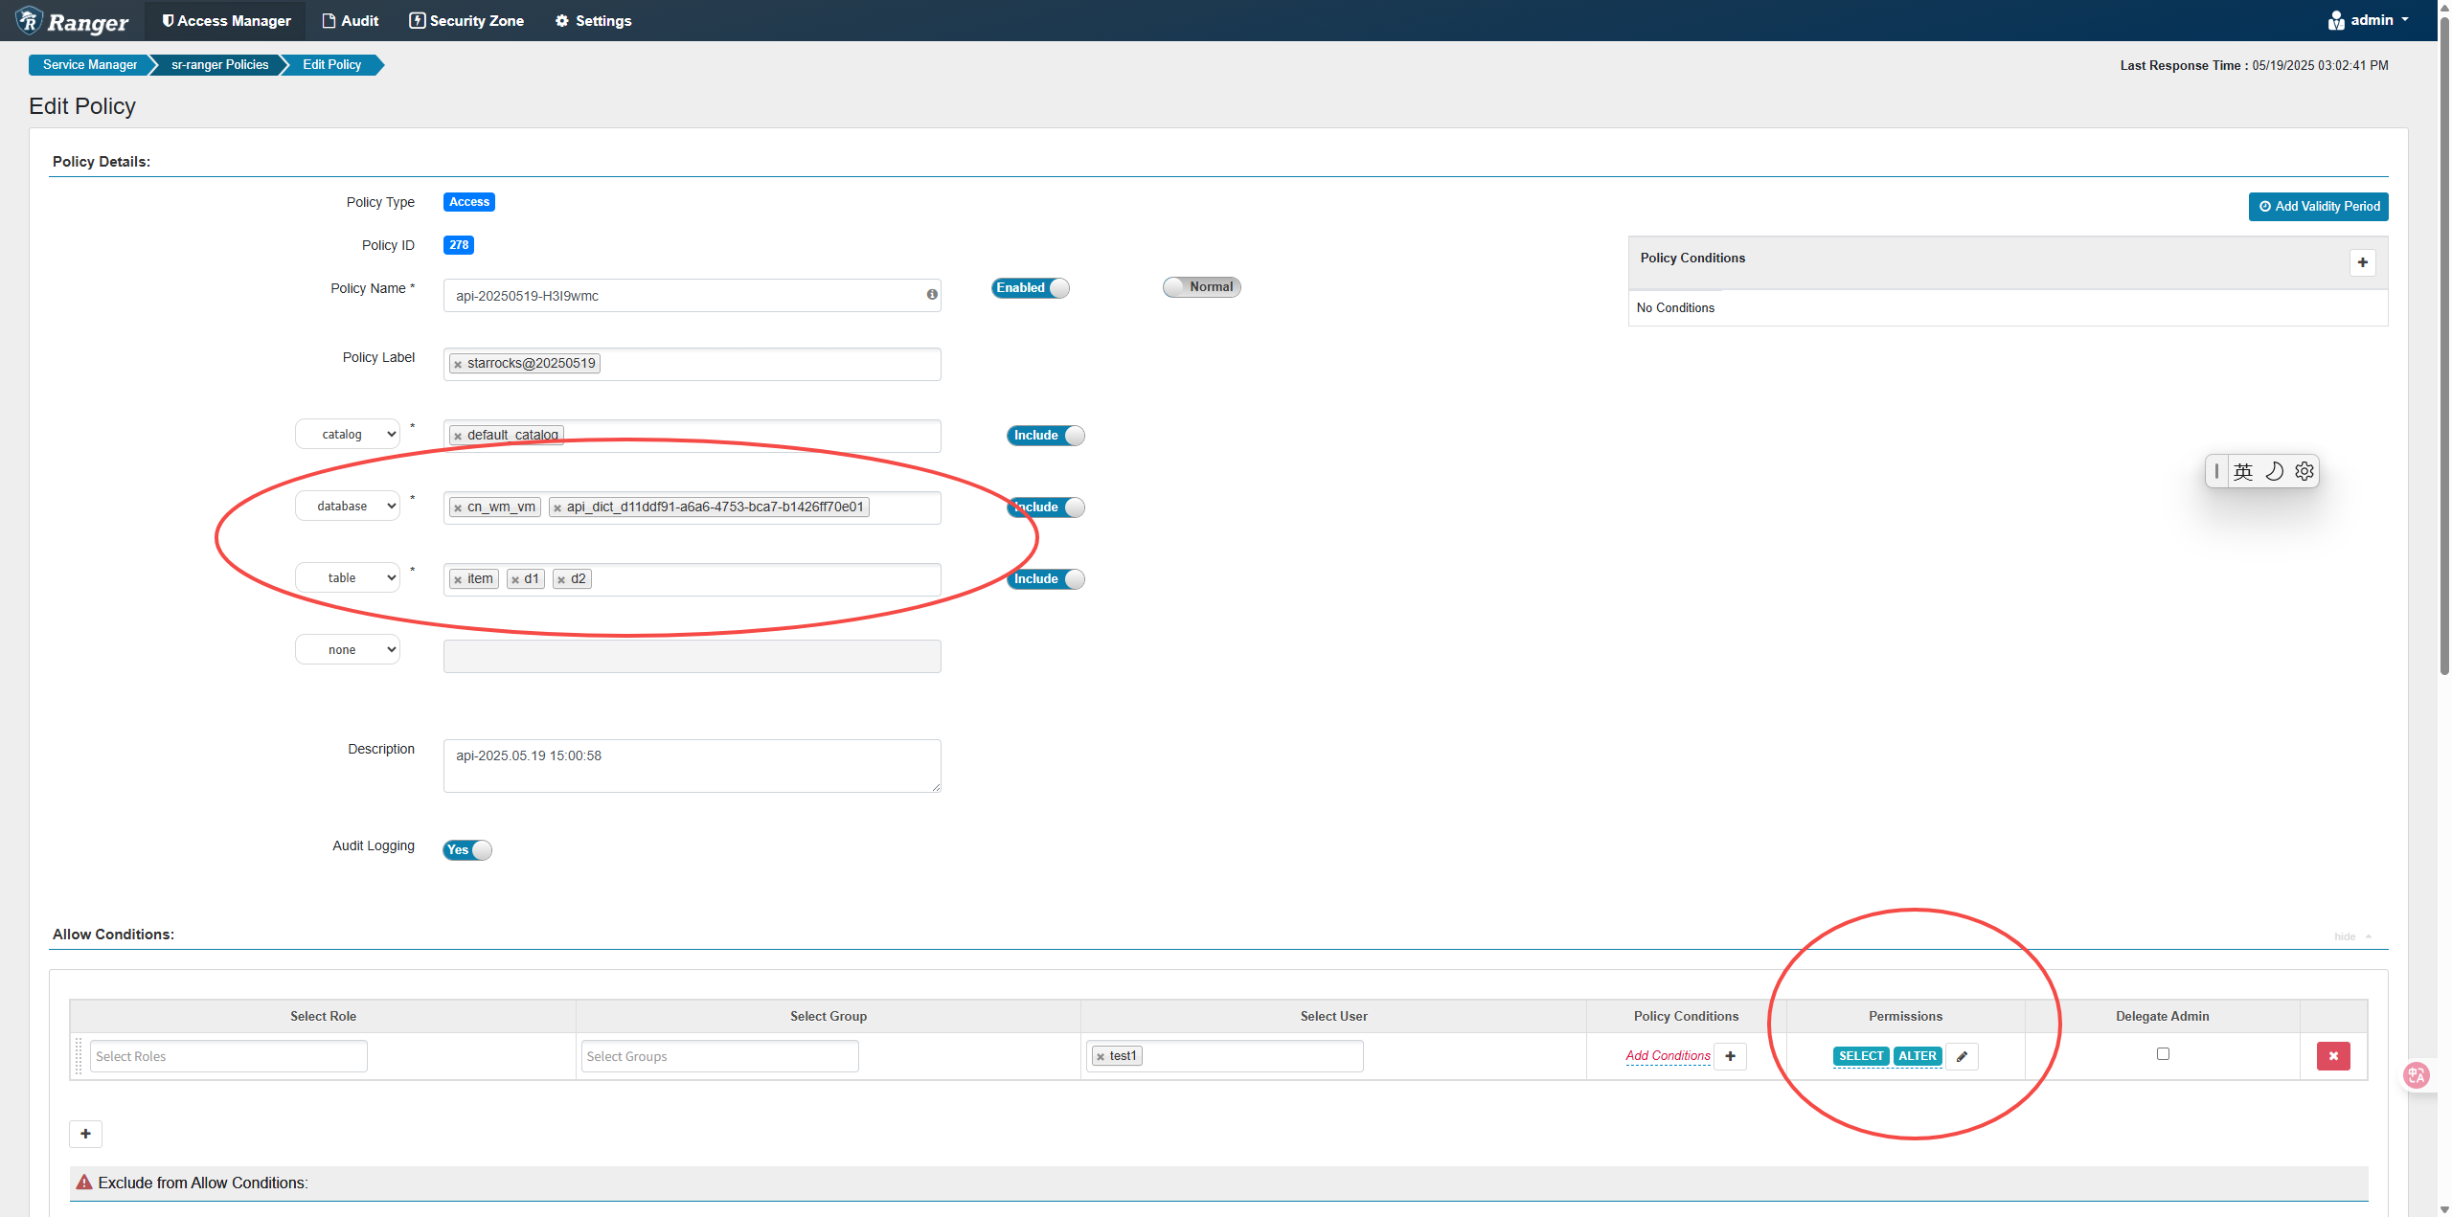This screenshot has width=2452, height=1217.
Task: Open the database resource type dropdown
Action: [x=347, y=506]
